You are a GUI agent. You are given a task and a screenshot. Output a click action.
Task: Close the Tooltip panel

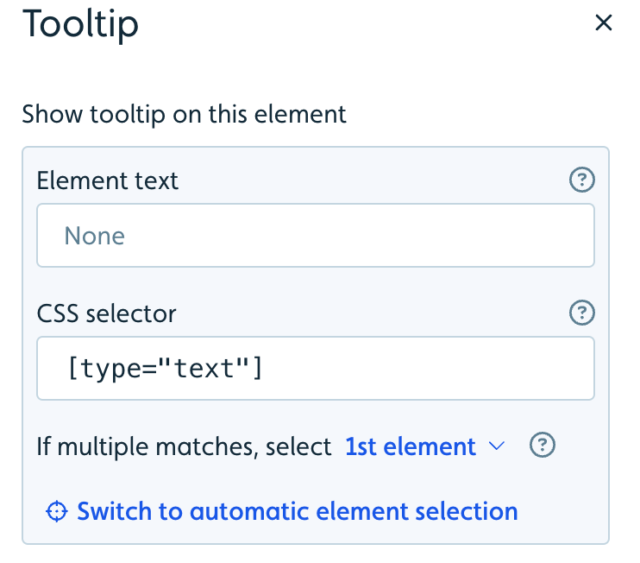[x=603, y=22]
